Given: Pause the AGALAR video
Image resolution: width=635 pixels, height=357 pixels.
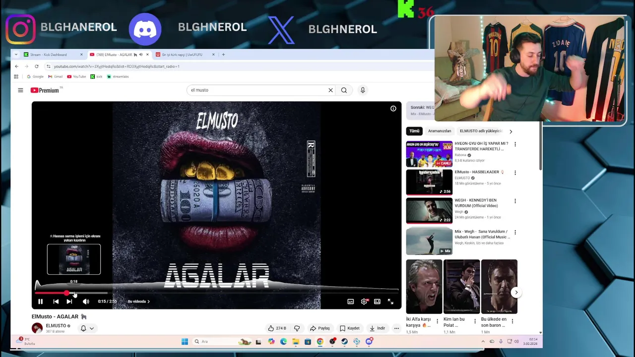Looking at the screenshot, I should click(40, 301).
